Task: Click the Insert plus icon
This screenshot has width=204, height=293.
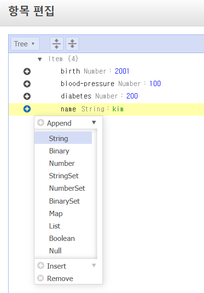Action: [41, 266]
